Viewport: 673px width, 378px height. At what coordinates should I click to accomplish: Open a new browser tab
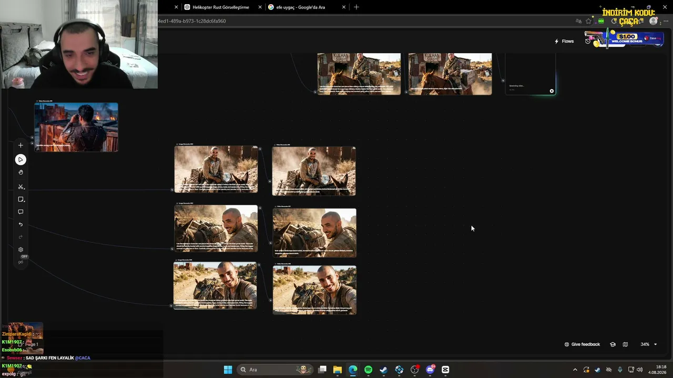click(x=356, y=7)
